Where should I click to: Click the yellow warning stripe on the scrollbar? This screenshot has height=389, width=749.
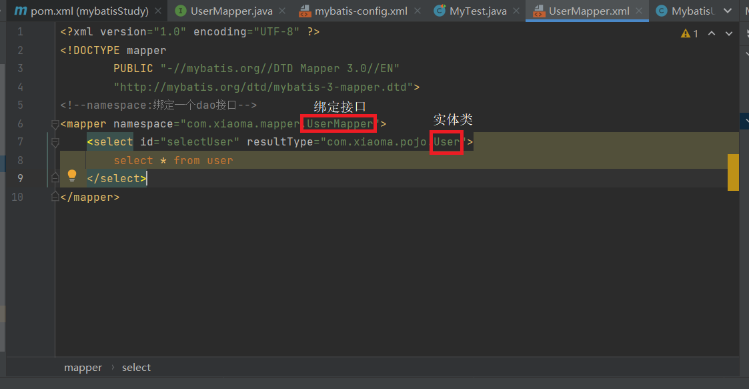tap(733, 172)
